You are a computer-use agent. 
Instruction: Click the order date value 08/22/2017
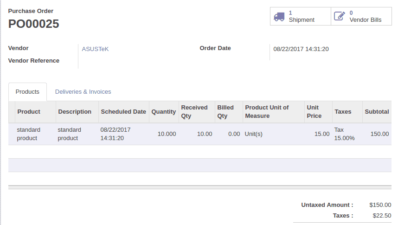301,49
